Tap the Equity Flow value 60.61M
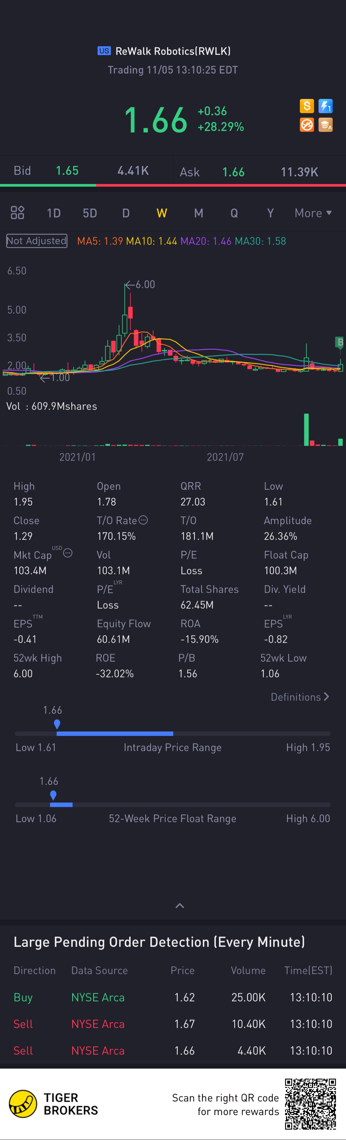The width and height of the screenshot is (346, 1140). point(113,639)
